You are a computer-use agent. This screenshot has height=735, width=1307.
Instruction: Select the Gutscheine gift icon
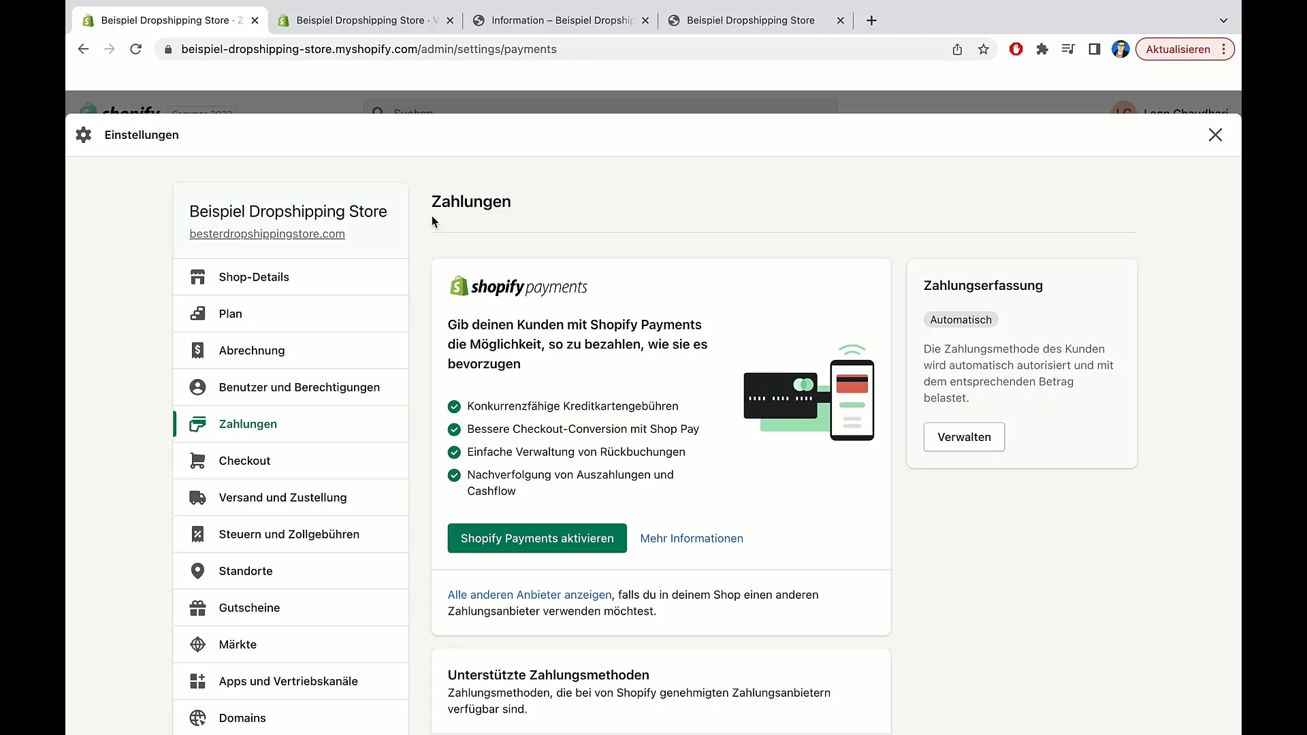click(x=197, y=608)
